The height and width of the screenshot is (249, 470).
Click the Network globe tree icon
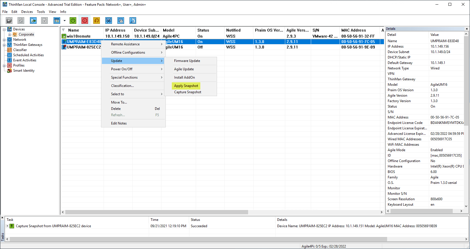click(9, 40)
